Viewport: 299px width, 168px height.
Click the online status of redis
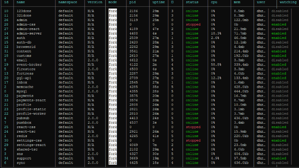click(x=192, y=136)
